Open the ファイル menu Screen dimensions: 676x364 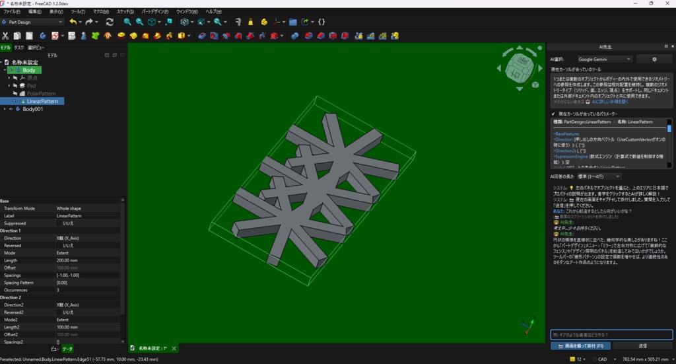click(12, 12)
